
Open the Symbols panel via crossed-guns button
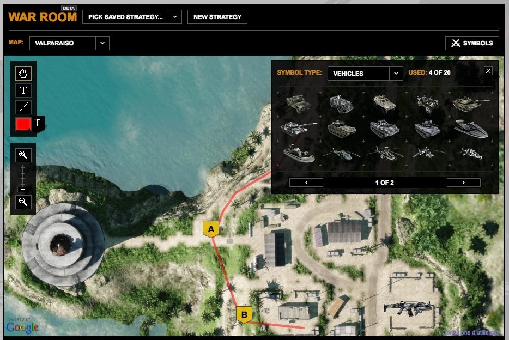473,42
